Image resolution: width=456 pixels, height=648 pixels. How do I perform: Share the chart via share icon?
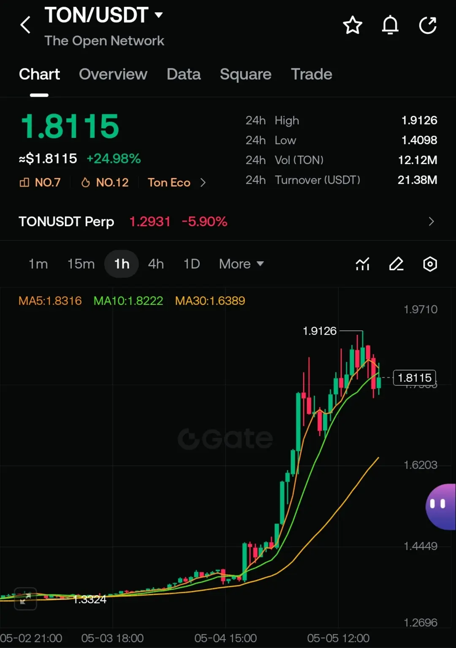[428, 25]
